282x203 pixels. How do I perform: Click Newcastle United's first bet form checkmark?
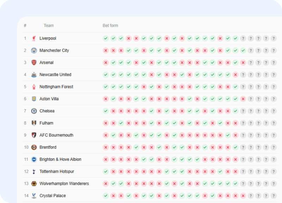pyautogui.click(x=106, y=75)
